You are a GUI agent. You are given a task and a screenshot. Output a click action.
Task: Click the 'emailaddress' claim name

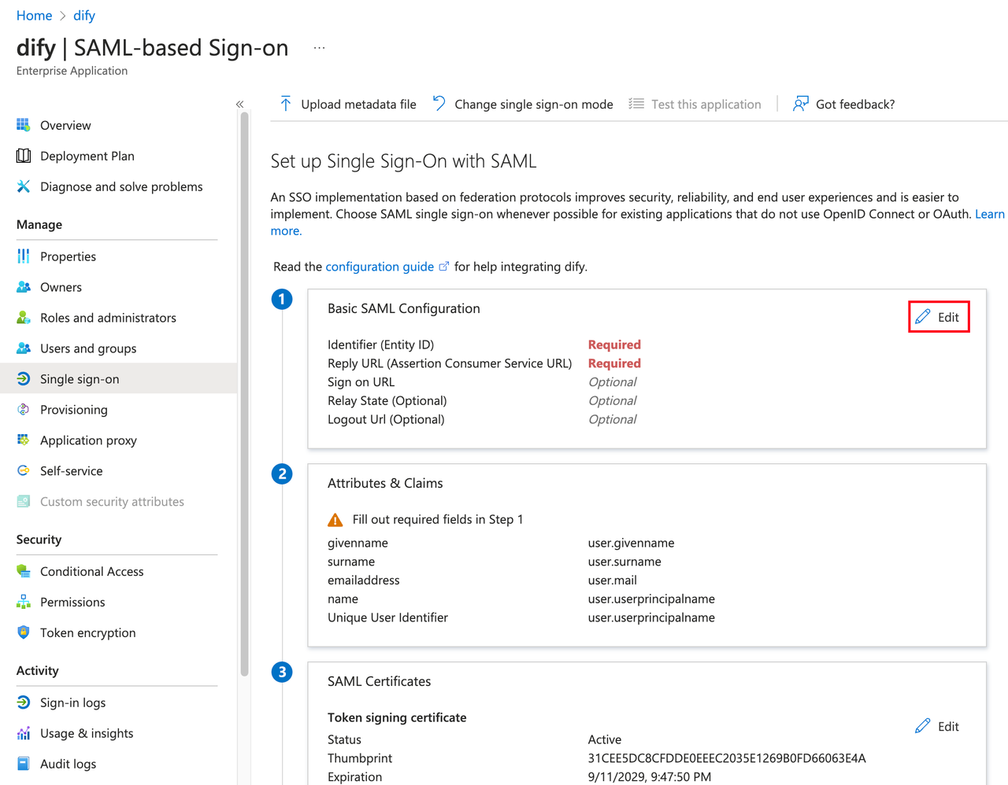364,580
